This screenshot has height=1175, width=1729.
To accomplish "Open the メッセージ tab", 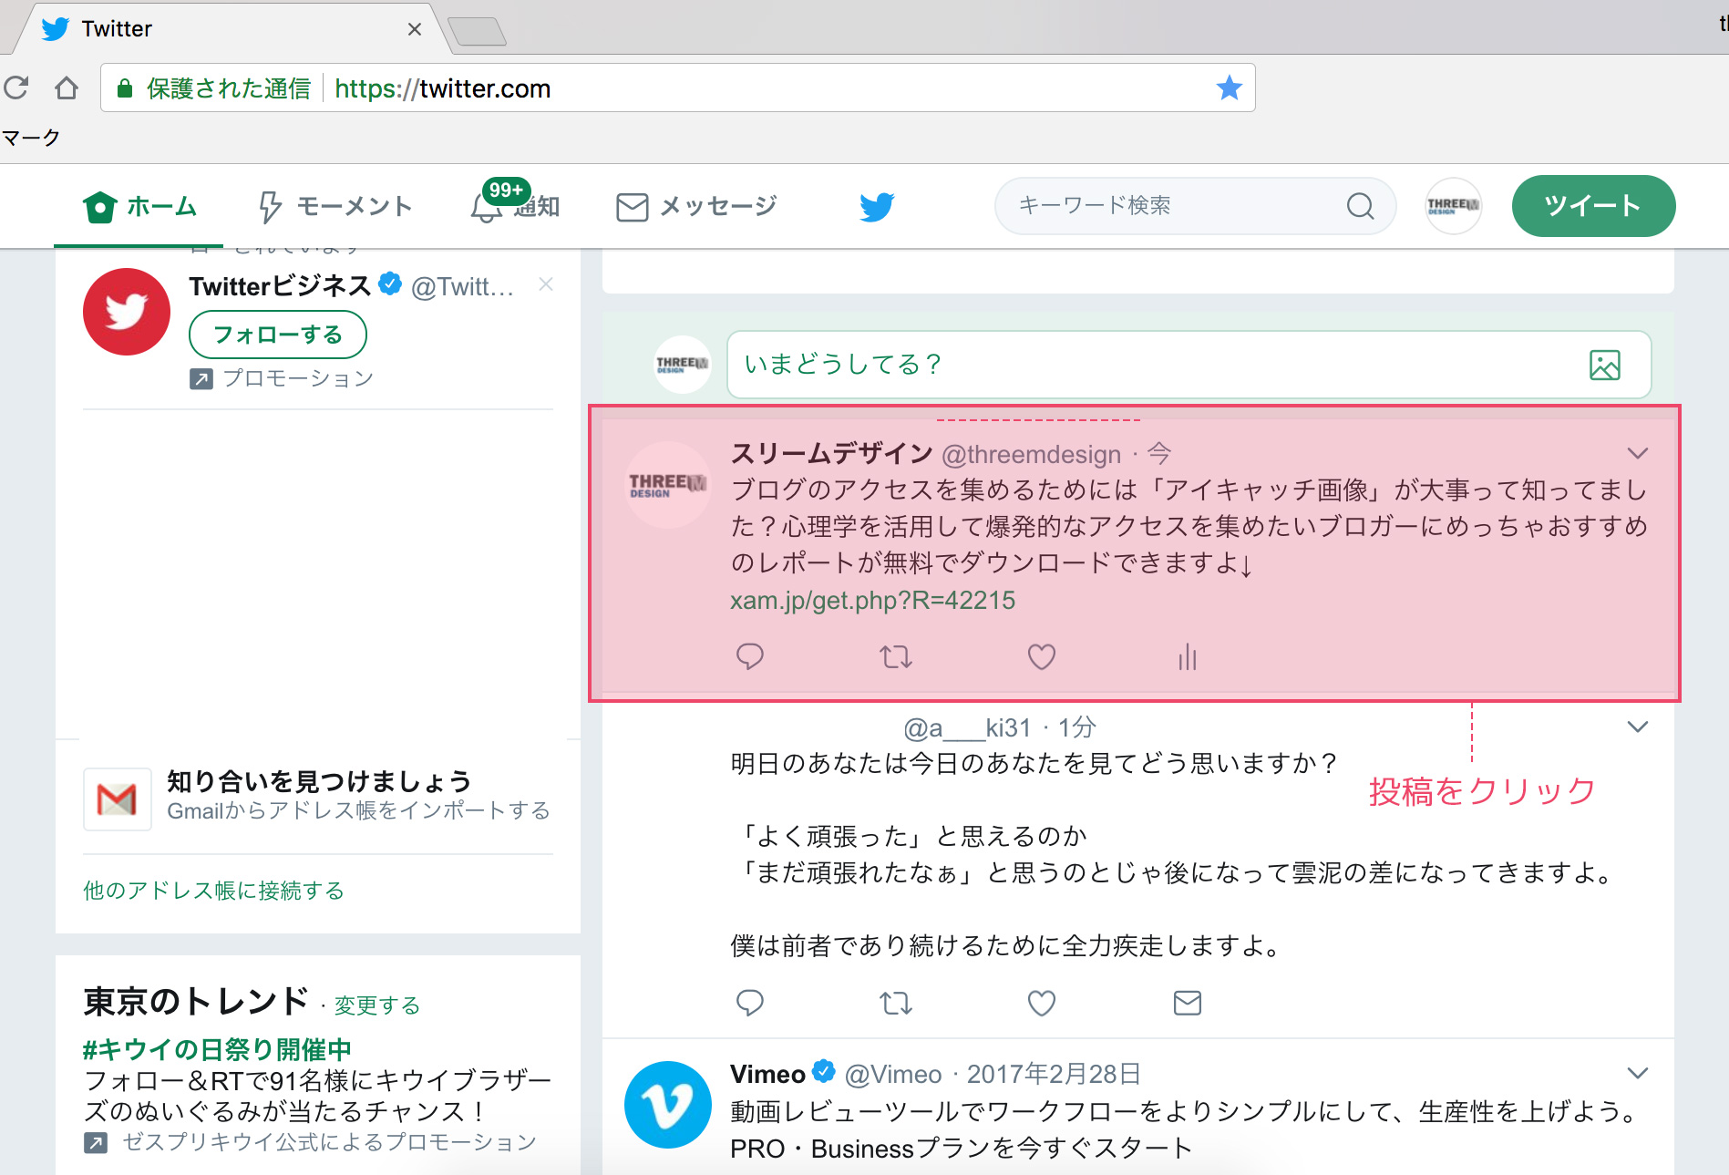I will [x=696, y=207].
